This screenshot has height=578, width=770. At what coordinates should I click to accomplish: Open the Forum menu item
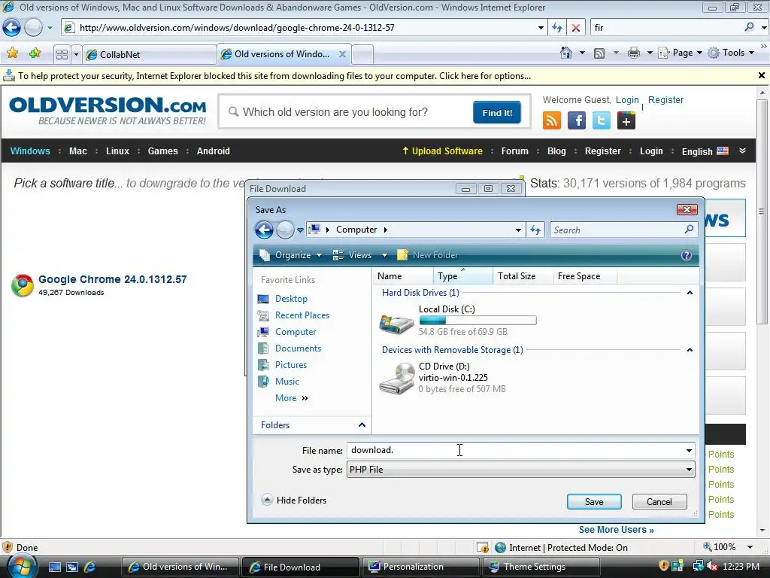(514, 151)
